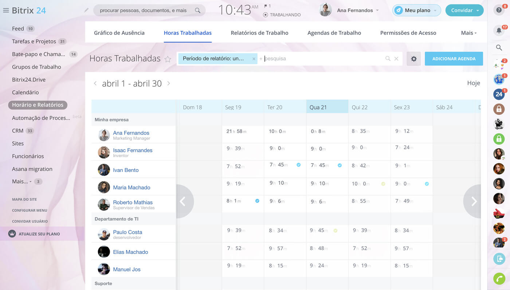
Task: Click the settings gear next to search bar
Action: point(413,59)
